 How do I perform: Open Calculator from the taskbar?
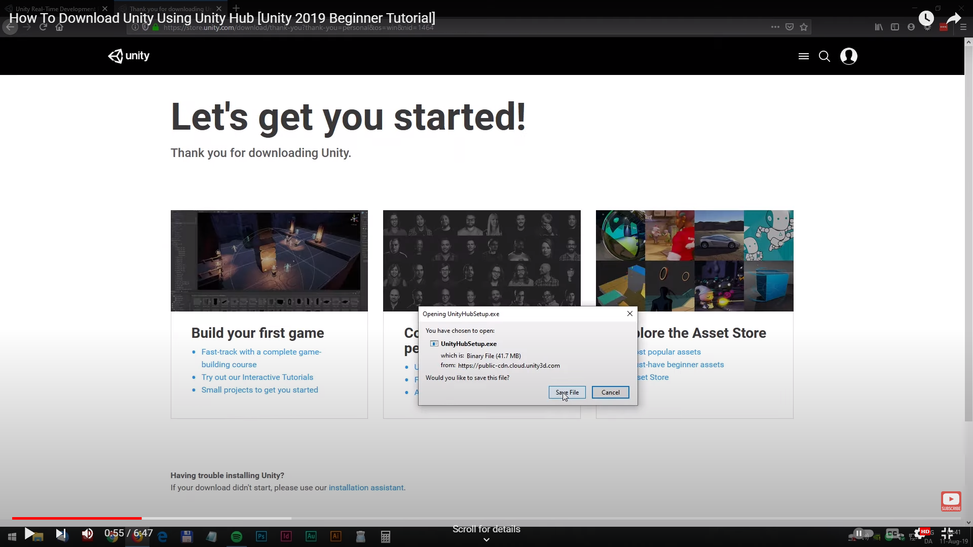[386, 536]
